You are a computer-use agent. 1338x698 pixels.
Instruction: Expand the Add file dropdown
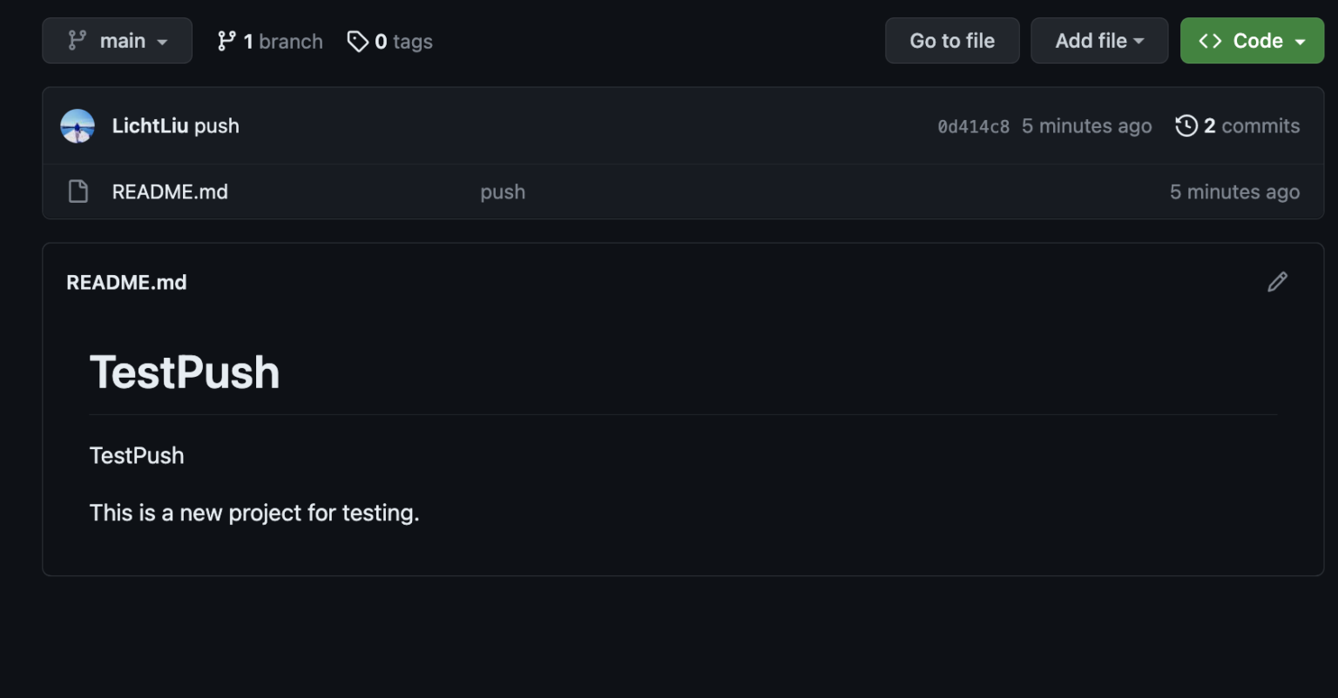click(x=1099, y=40)
